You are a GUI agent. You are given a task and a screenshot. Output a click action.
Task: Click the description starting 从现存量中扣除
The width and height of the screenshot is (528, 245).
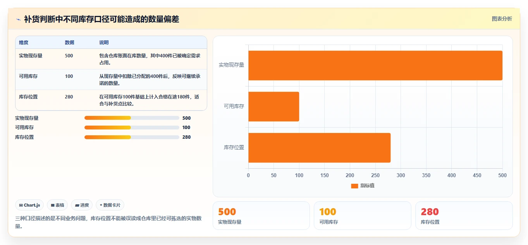(x=150, y=79)
